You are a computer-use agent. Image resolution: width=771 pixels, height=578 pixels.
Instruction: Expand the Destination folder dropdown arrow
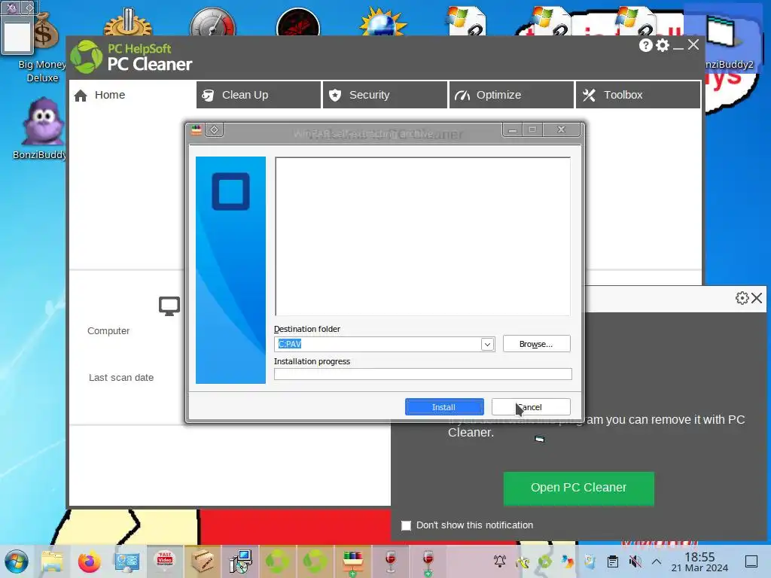tap(487, 344)
